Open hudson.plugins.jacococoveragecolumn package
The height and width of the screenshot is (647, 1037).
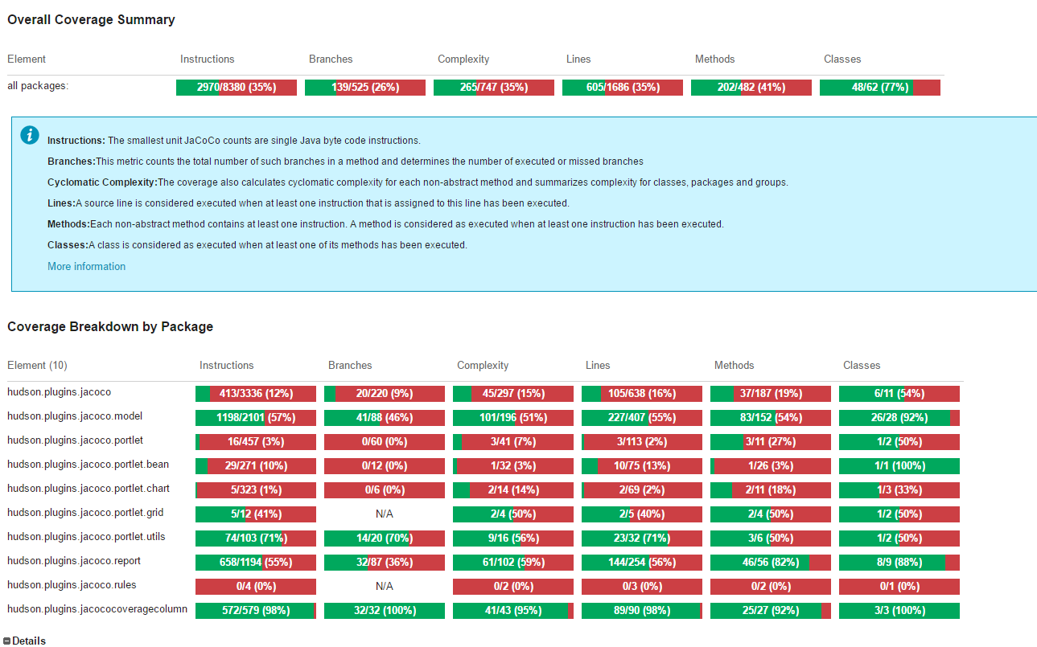tap(97, 609)
